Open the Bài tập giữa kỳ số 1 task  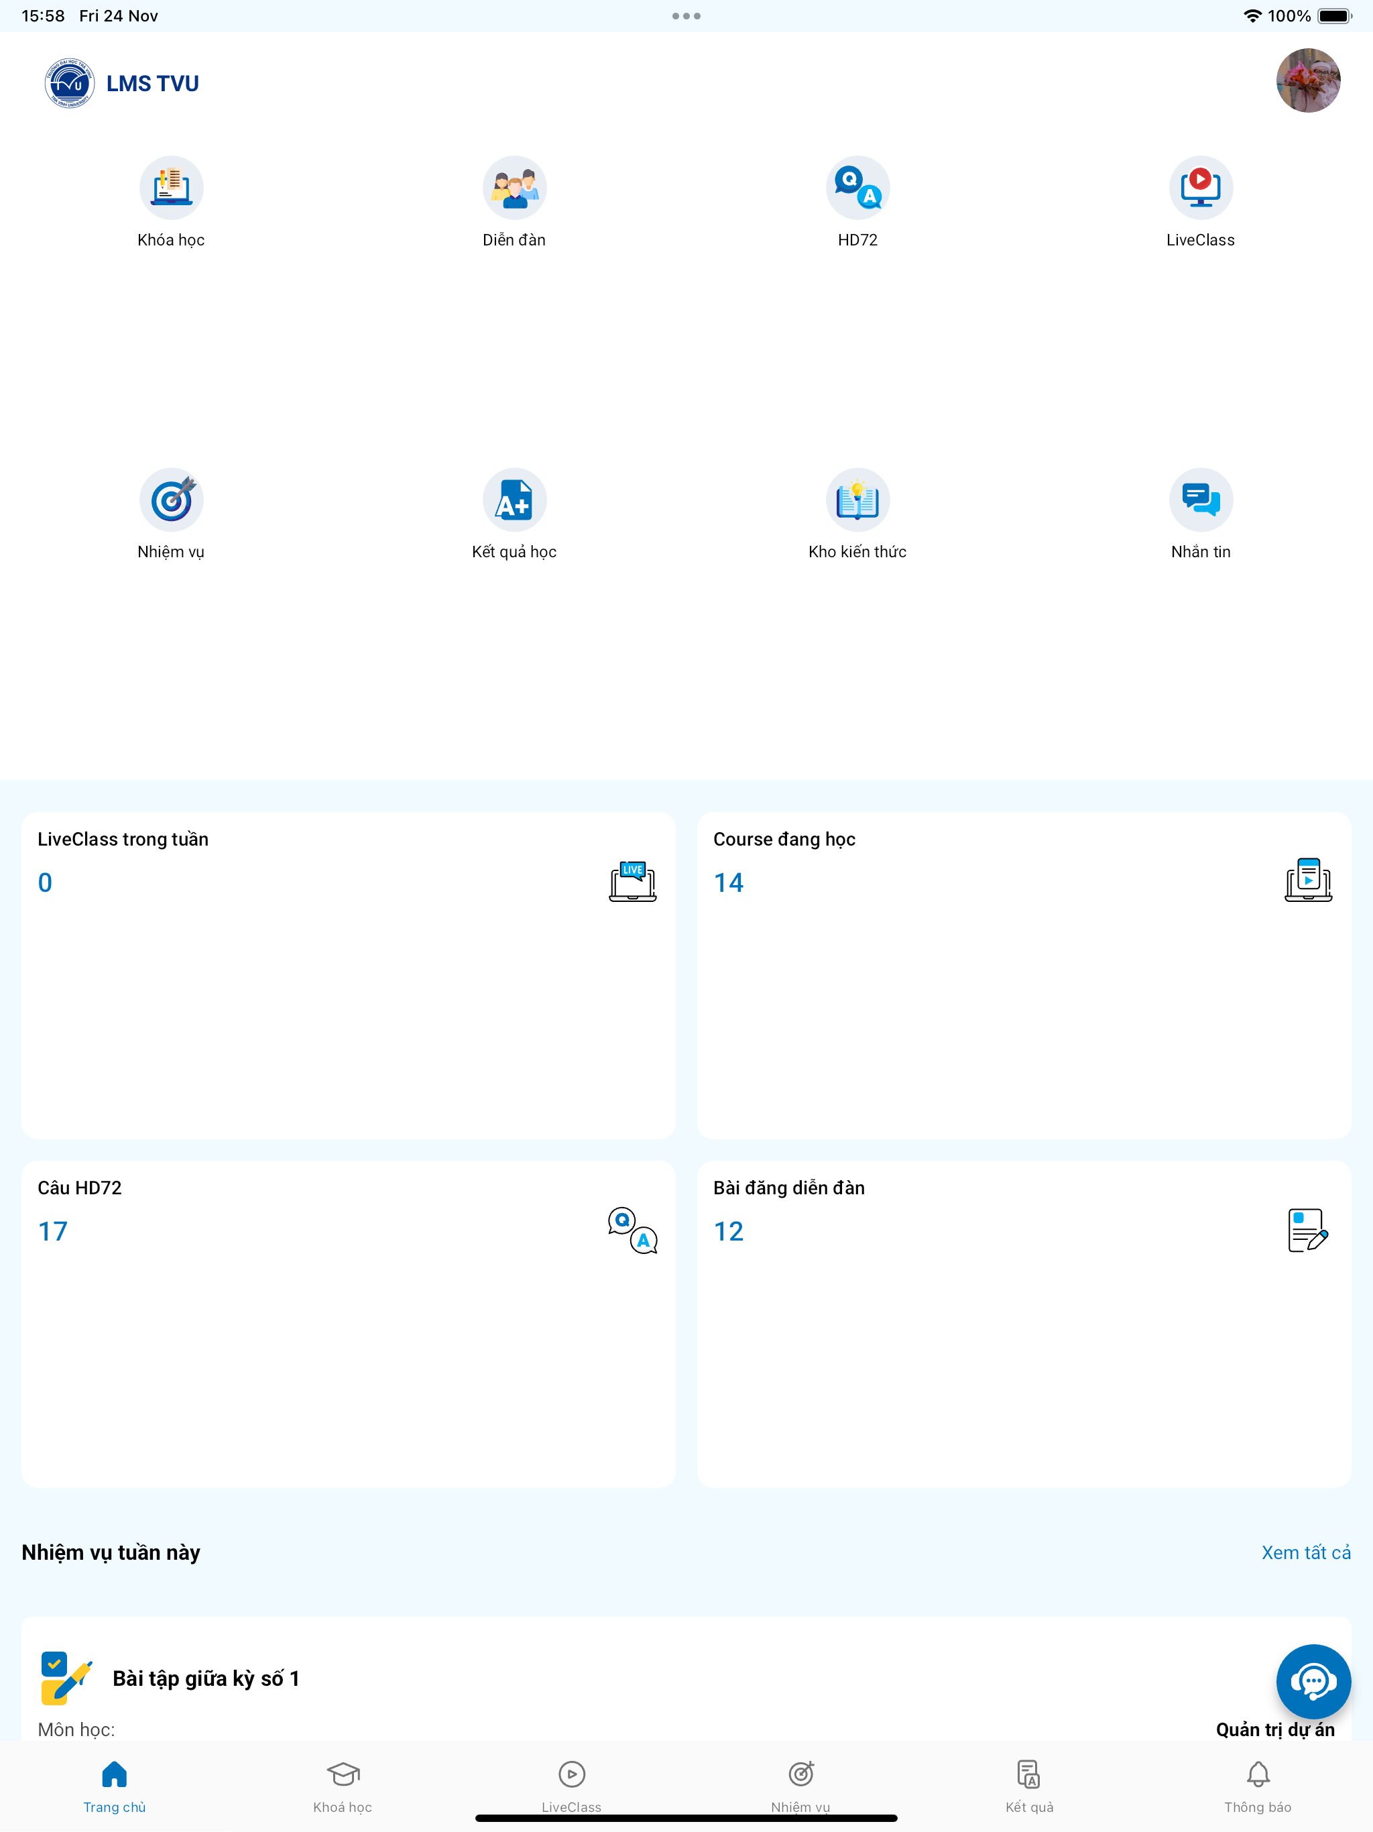pyautogui.click(x=686, y=1679)
